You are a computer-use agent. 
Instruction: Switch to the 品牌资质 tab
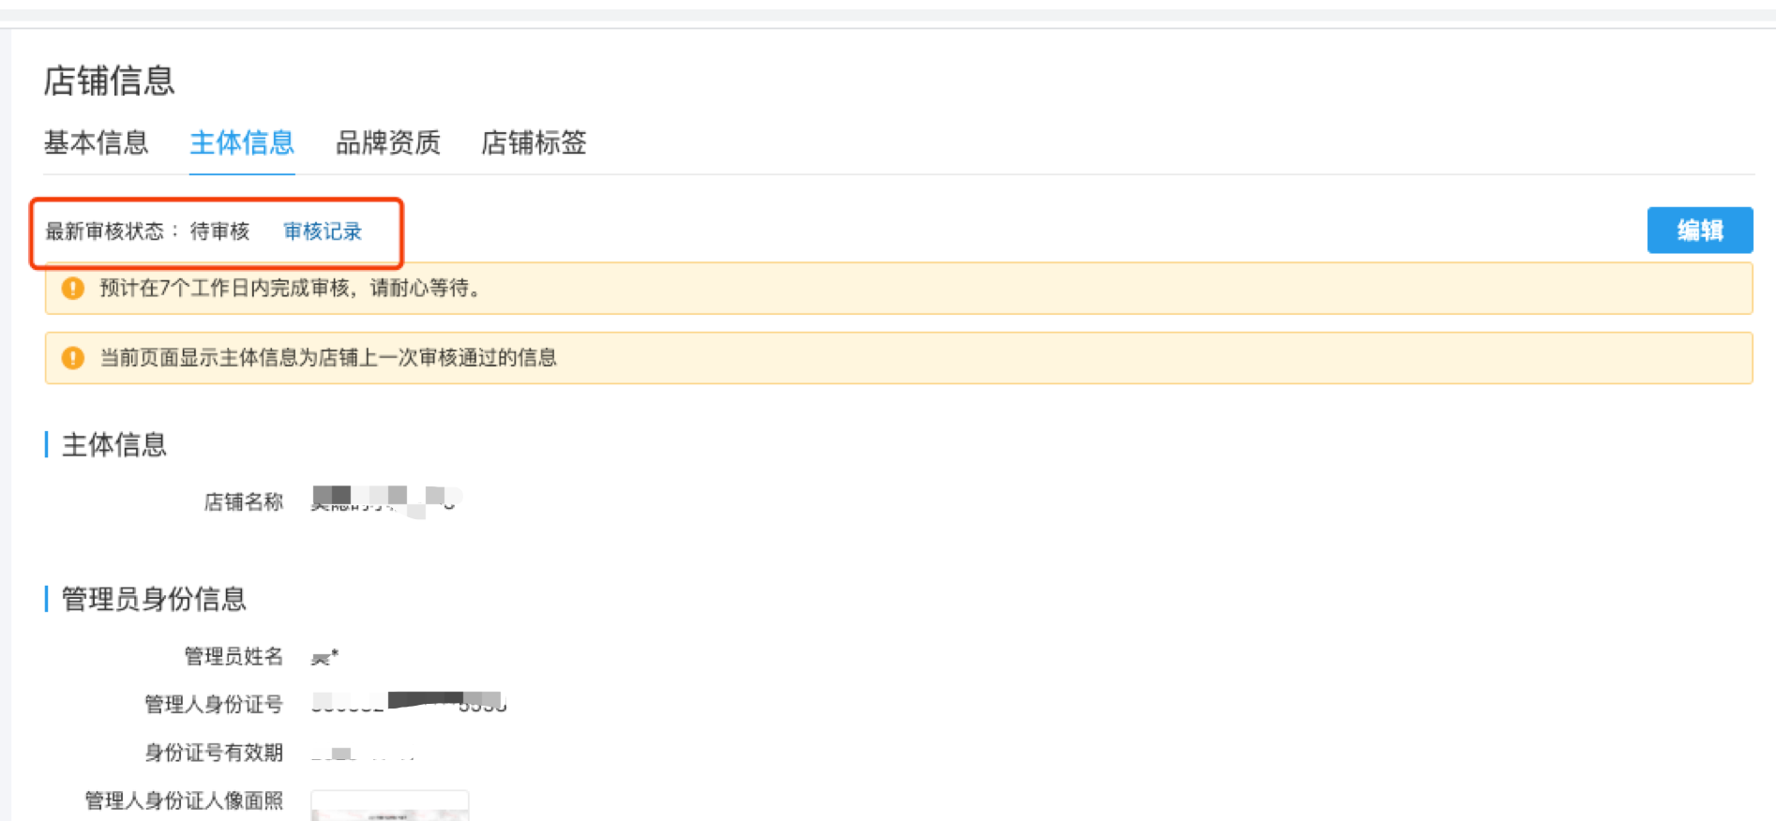pyautogui.click(x=388, y=142)
